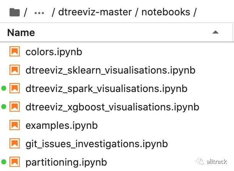Screen dimensions: 234x171
Task: Expand the collapsed breadcrumb ellipsis
Action: tap(39, 13)
